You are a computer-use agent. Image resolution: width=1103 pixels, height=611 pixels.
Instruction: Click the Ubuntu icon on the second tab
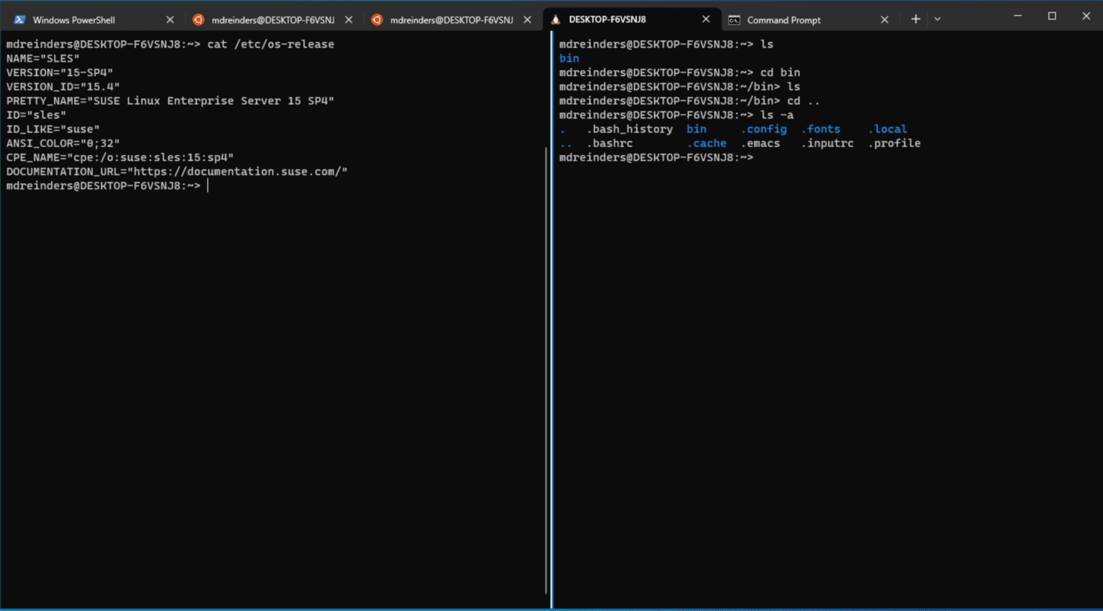[x=198, y=19]
